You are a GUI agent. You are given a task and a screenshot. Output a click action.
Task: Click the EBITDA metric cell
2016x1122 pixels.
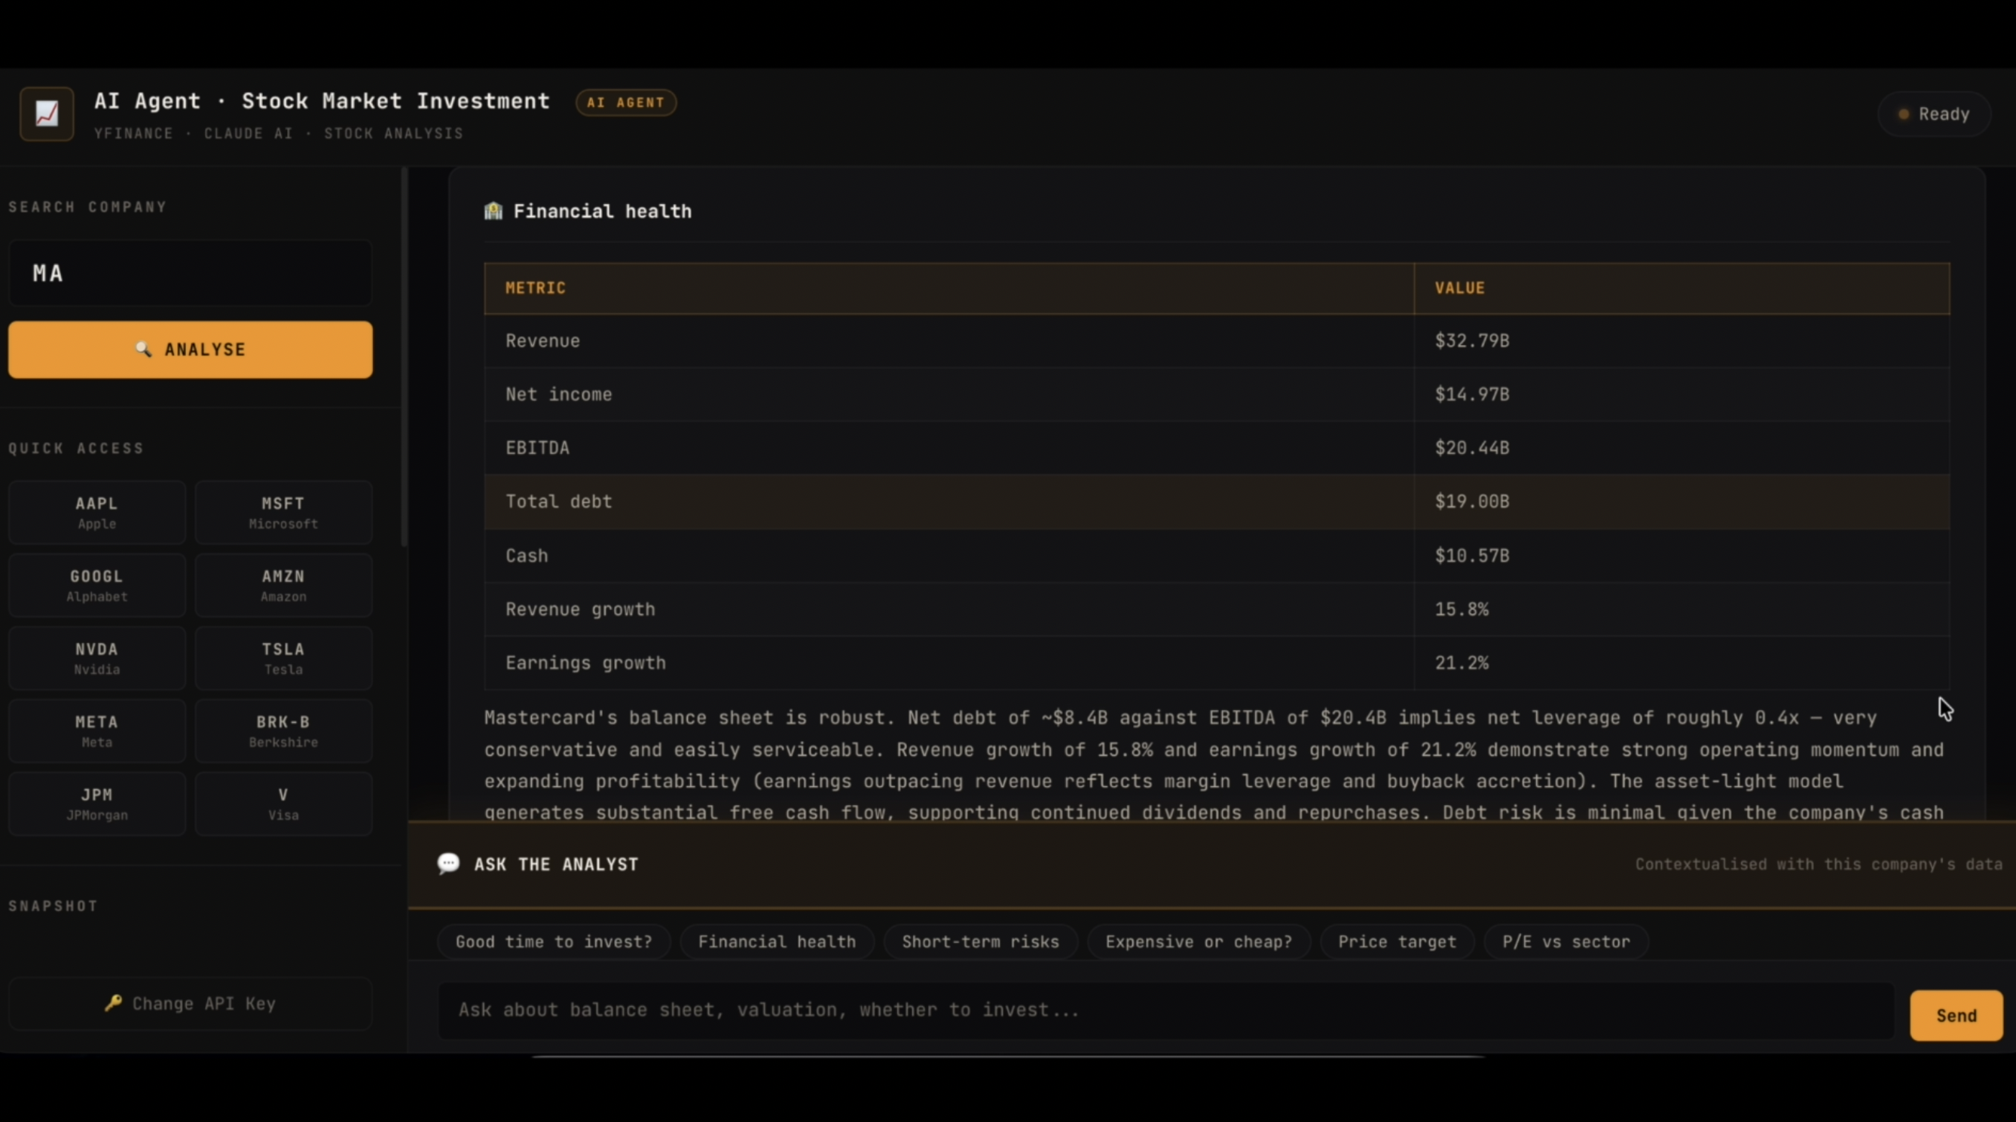pyautogui.click(x=948, y=448)
